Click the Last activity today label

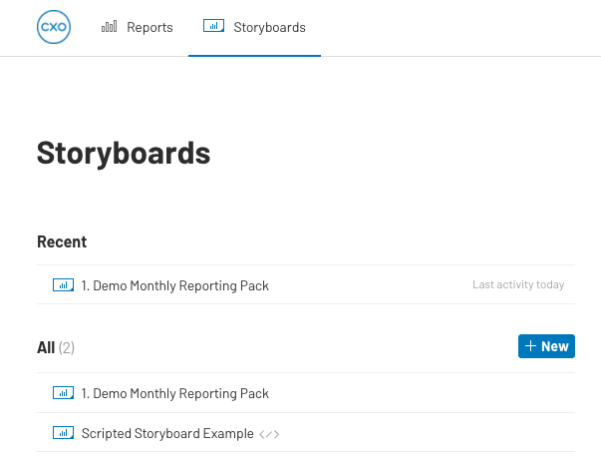(x=518, y=284)
